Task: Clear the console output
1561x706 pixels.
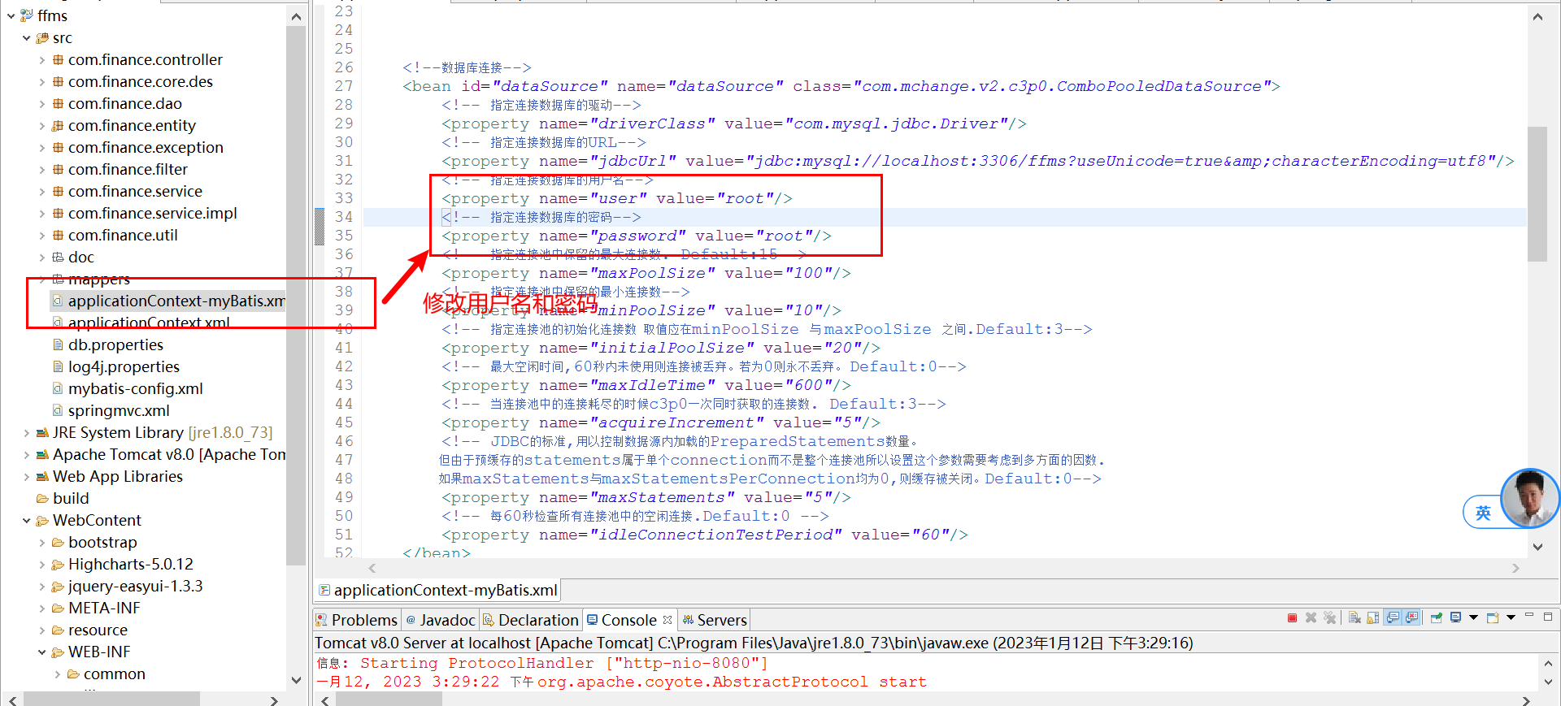Action: point(1354,617)
